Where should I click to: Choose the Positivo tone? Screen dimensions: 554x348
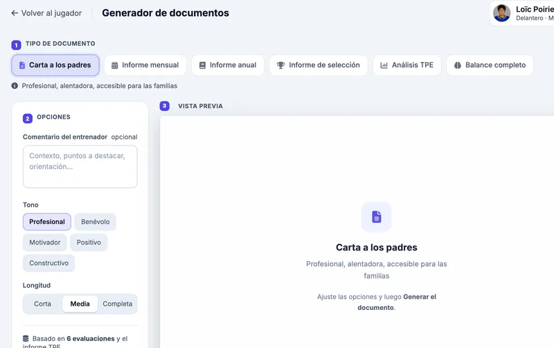(x=89, y=242)
